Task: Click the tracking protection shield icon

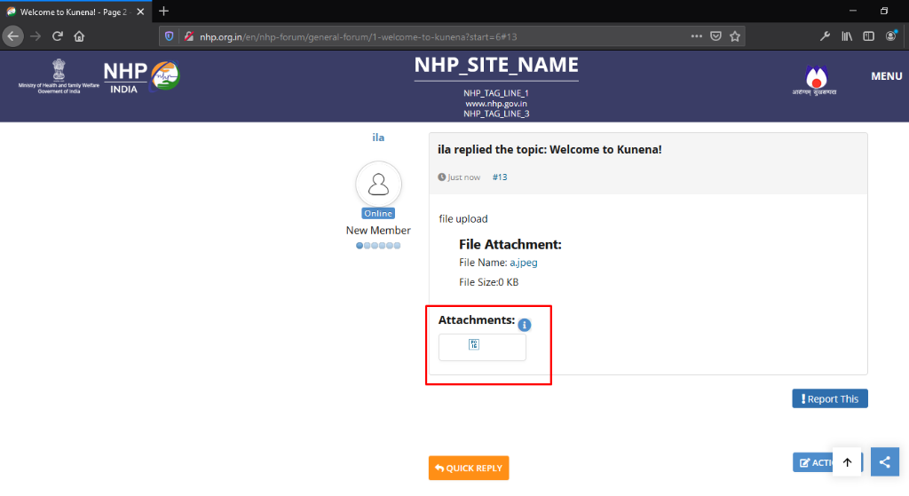Action: [170, 36]
